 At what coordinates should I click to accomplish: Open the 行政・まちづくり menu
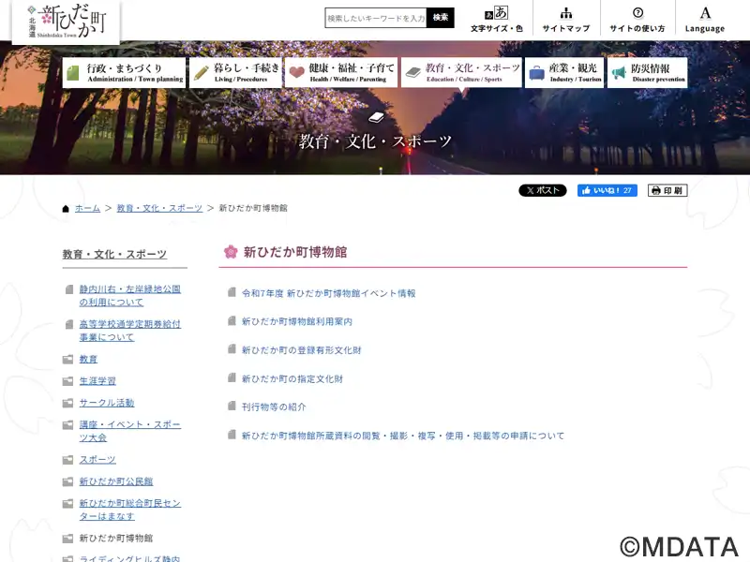tap(124, 72)
